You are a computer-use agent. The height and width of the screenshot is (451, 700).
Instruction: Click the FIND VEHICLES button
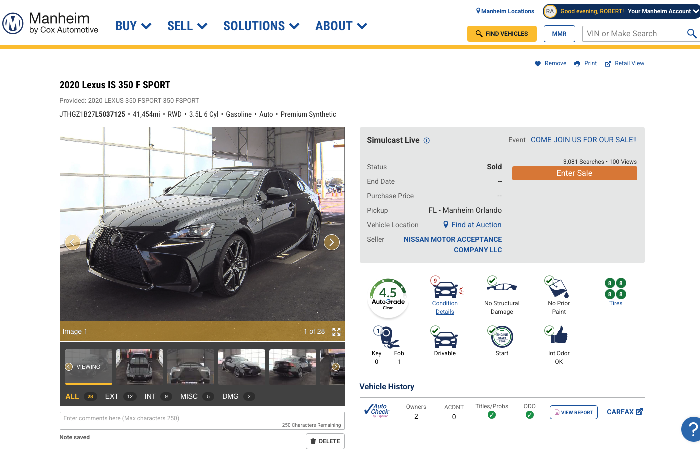tap(502, 34)
